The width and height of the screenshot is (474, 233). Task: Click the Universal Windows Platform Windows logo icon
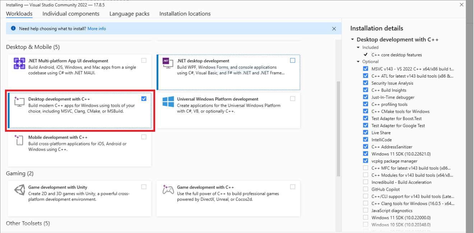click(168, 102)
